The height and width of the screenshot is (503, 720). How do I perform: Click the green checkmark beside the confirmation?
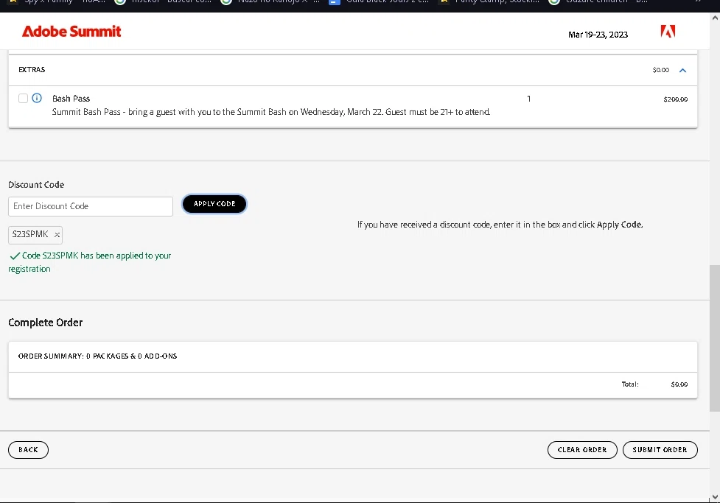tap(15, 256)
